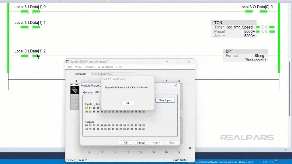Viewport: 292px width, 164px height.
Task: Toggle output bit 10
Action: (x=124, y=125)
